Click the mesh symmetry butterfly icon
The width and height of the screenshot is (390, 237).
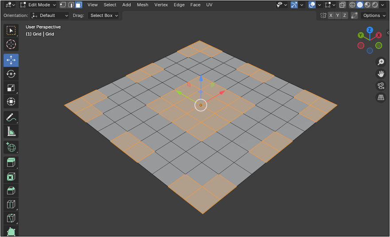[323, 15]
